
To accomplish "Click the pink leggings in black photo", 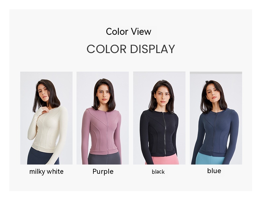I will [162, 159].
